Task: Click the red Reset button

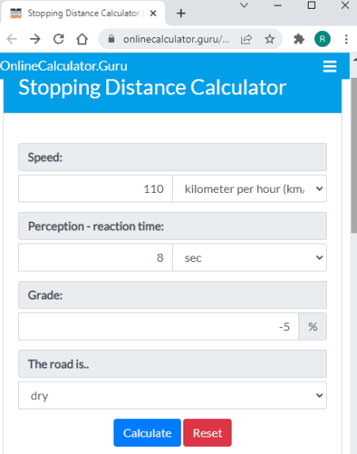Action: (x=207, y=433)
